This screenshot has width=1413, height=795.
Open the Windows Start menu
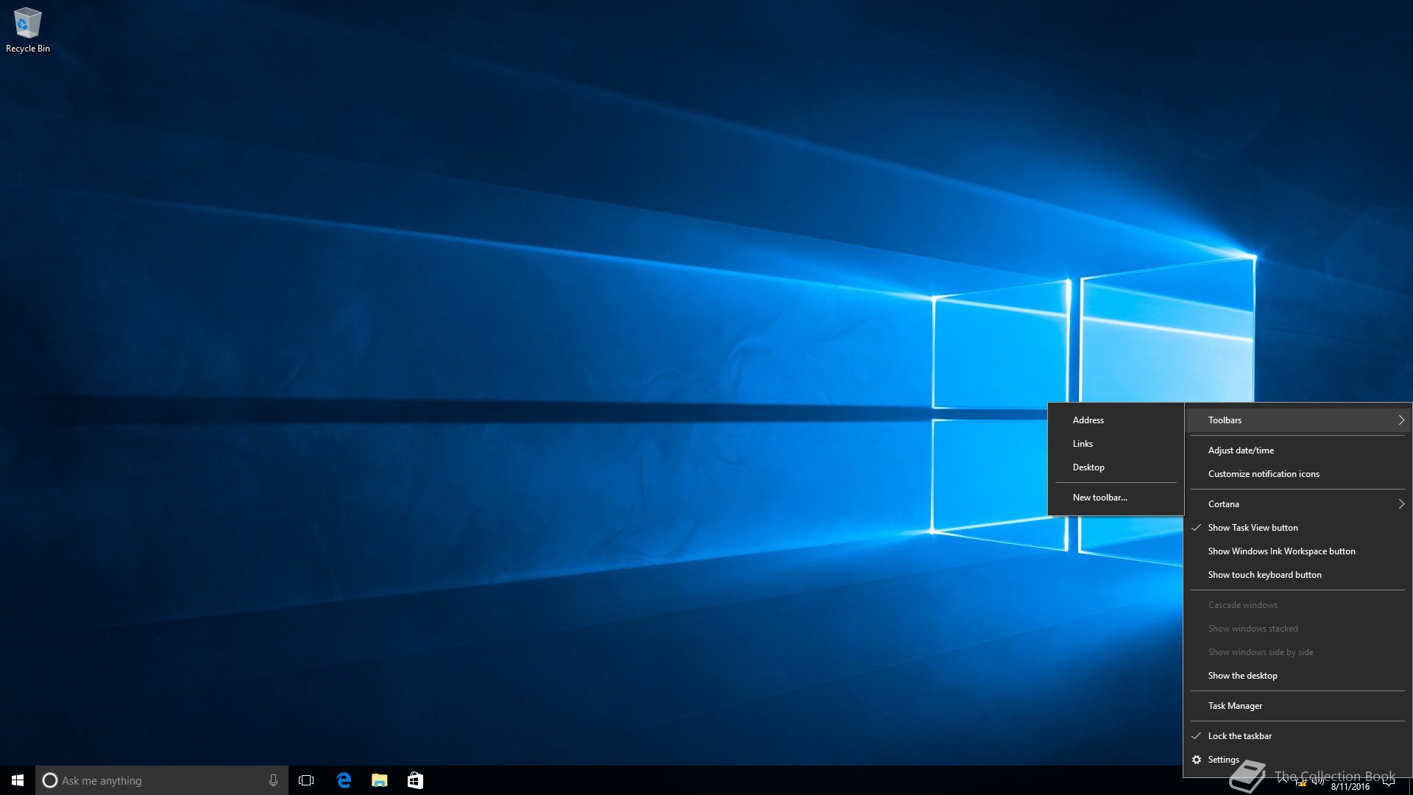pyautogui.click(x=18, y=780)
